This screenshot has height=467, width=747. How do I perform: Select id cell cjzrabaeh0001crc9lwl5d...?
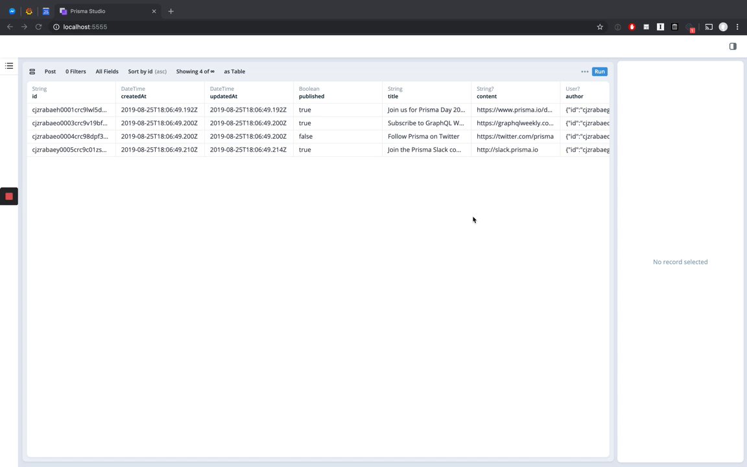point(71,110)
